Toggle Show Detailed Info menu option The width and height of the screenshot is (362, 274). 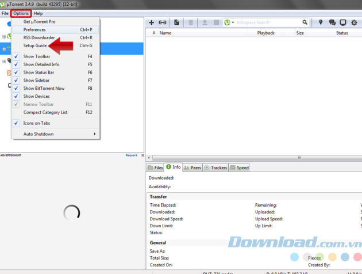tap(55, 64)
